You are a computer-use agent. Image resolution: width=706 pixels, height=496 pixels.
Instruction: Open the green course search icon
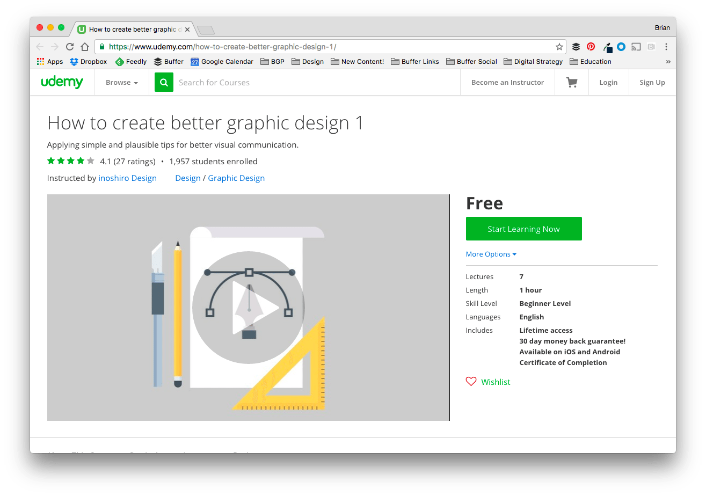coord(164,82)
